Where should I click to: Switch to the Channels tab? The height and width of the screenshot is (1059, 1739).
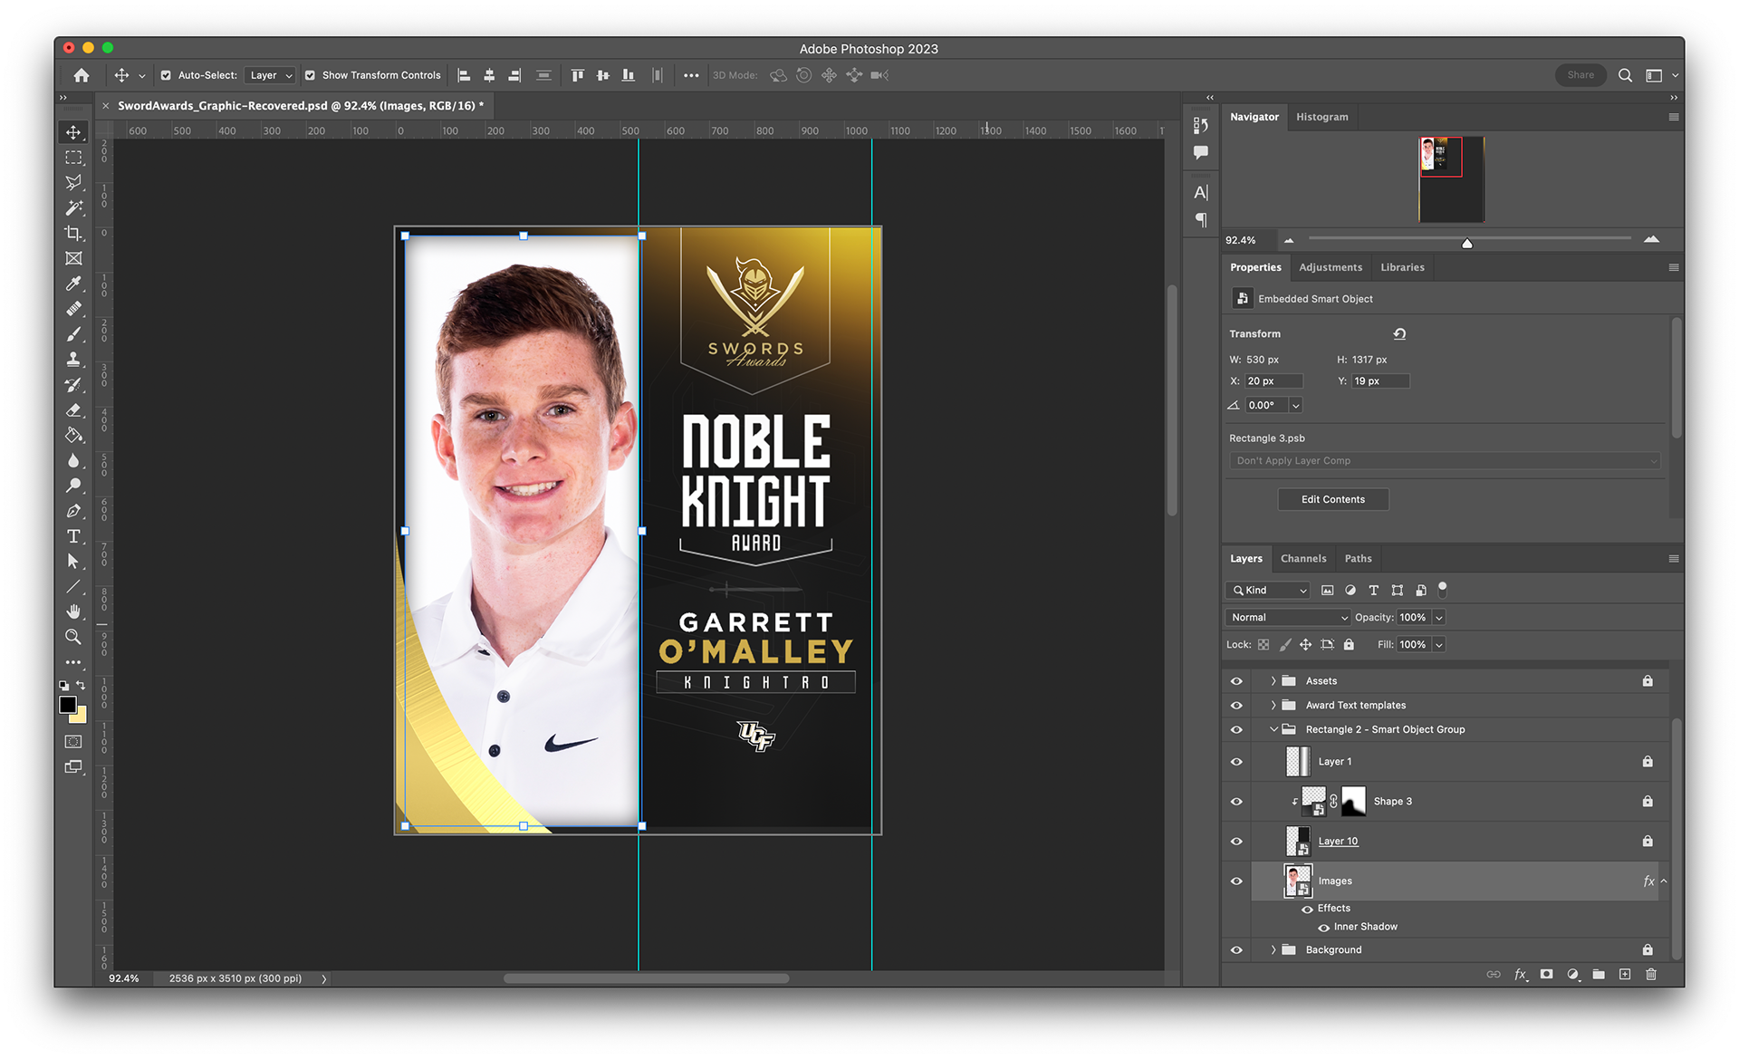tap(1303, 558)
